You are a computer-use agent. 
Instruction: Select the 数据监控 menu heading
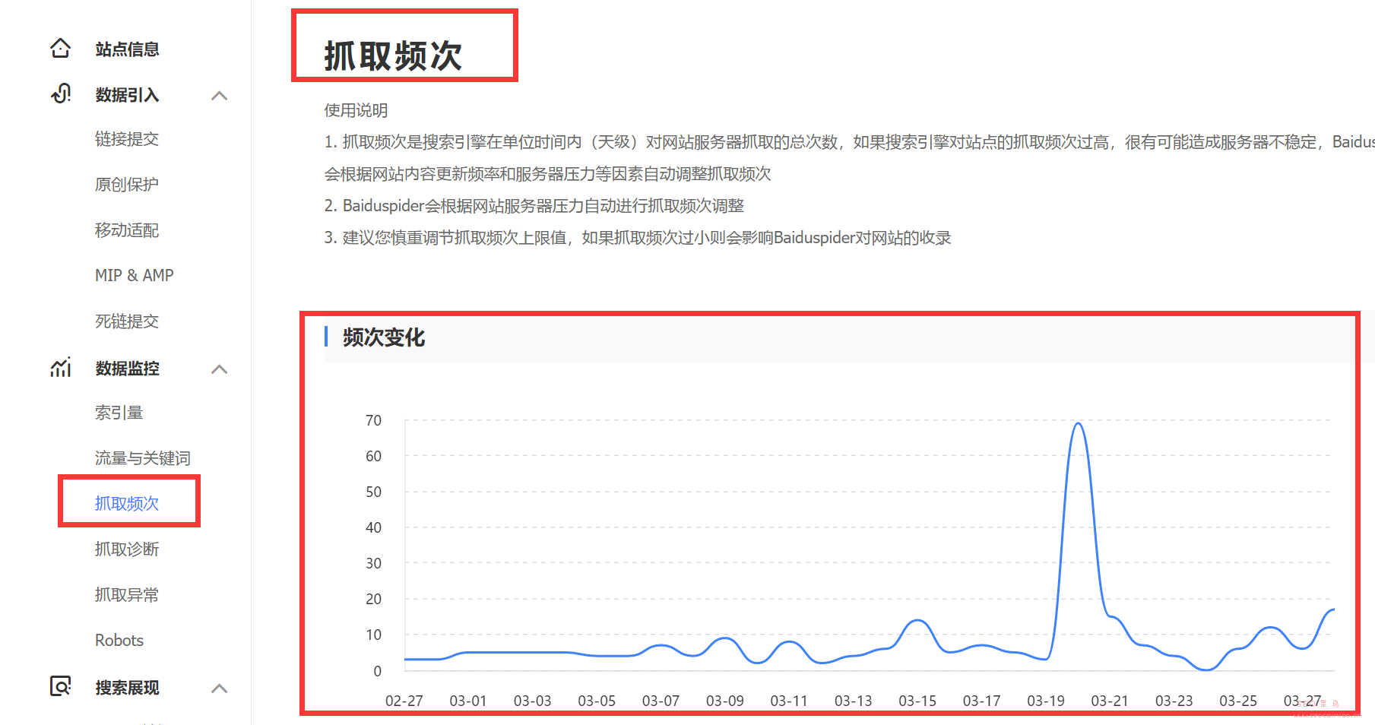(127, 369)
